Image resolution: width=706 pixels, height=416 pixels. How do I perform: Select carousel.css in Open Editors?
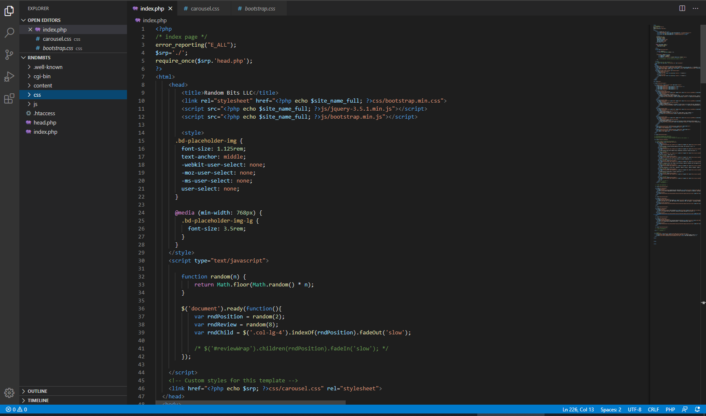73,39
